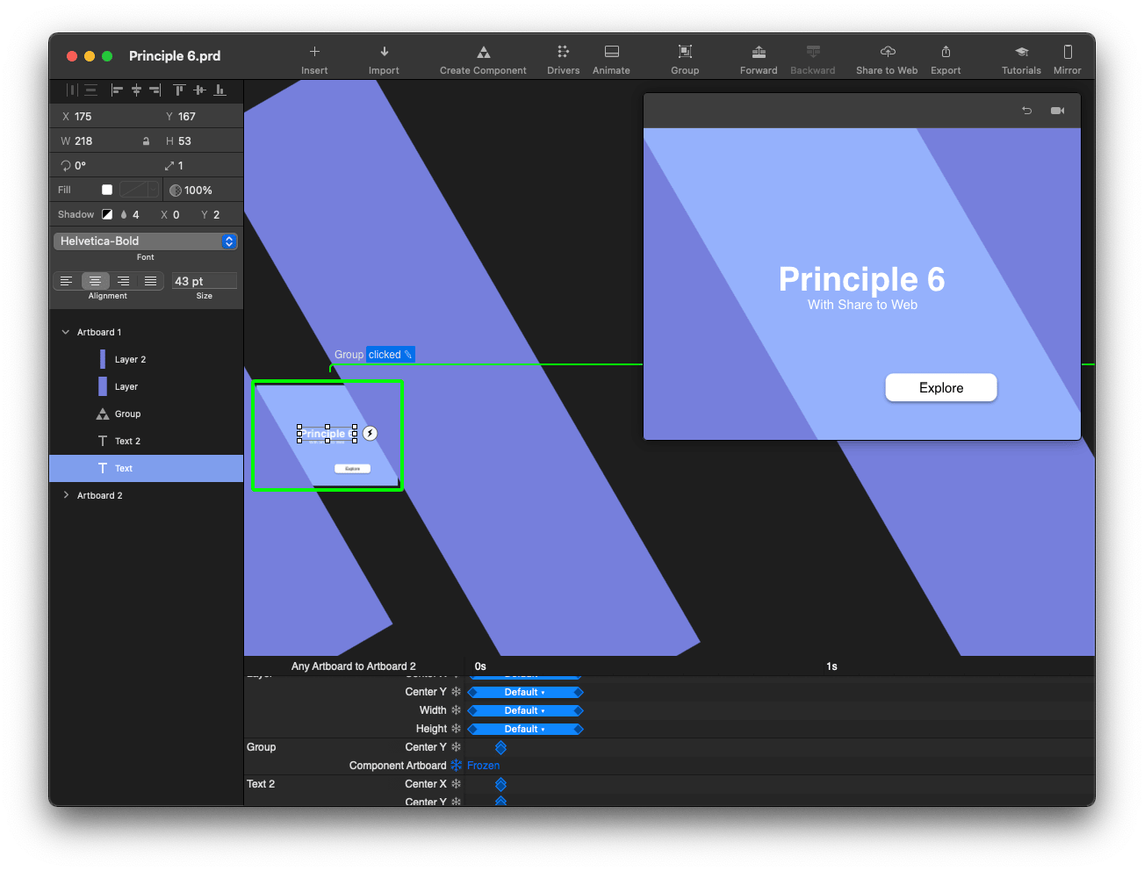Select the Any Artboard to Artboard 2 transition
Image resolution: width=1144 pixels, height=871 pixels.
tap(354, 666)
